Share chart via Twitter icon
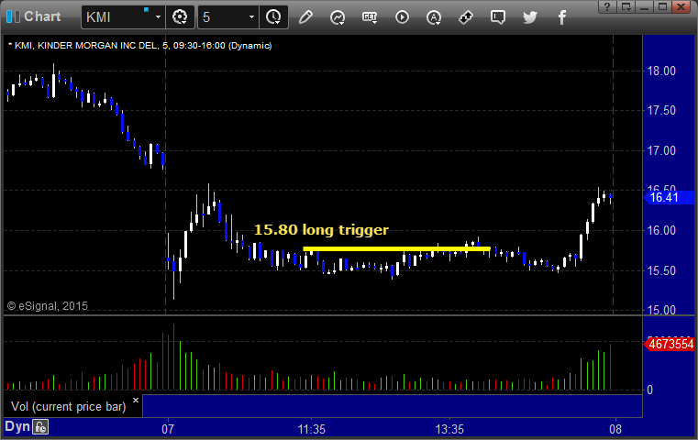Image resolution: width=698 pixels, height=440 pixels. coord(530,17)
